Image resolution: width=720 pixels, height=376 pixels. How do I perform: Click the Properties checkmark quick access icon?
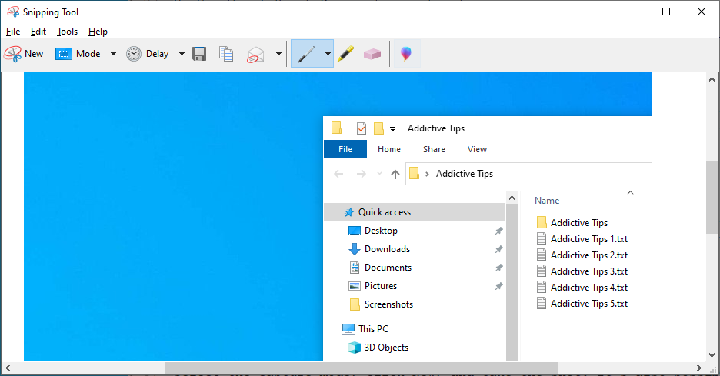[362, 128]
